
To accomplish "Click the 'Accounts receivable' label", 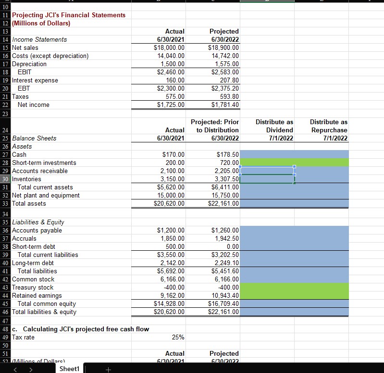I will [x=40, y=171].
